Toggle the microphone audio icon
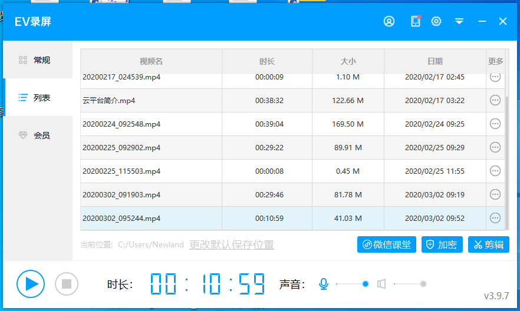 click(323, 284)
